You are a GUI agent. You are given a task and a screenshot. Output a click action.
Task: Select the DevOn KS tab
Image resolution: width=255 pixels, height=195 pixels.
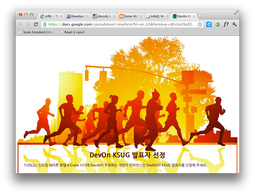pos(184,16)
